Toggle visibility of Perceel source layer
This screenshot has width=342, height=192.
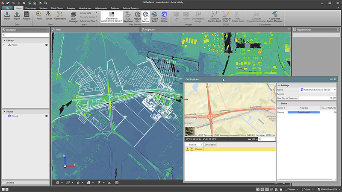(46, 116)
